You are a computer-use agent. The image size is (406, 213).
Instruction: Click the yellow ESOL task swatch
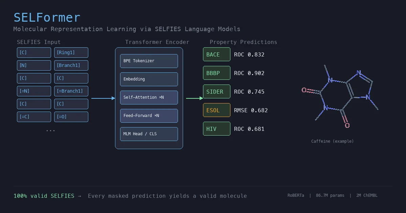217,110
